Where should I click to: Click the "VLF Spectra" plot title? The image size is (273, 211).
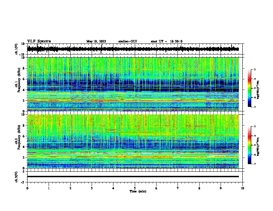point(39,41)
